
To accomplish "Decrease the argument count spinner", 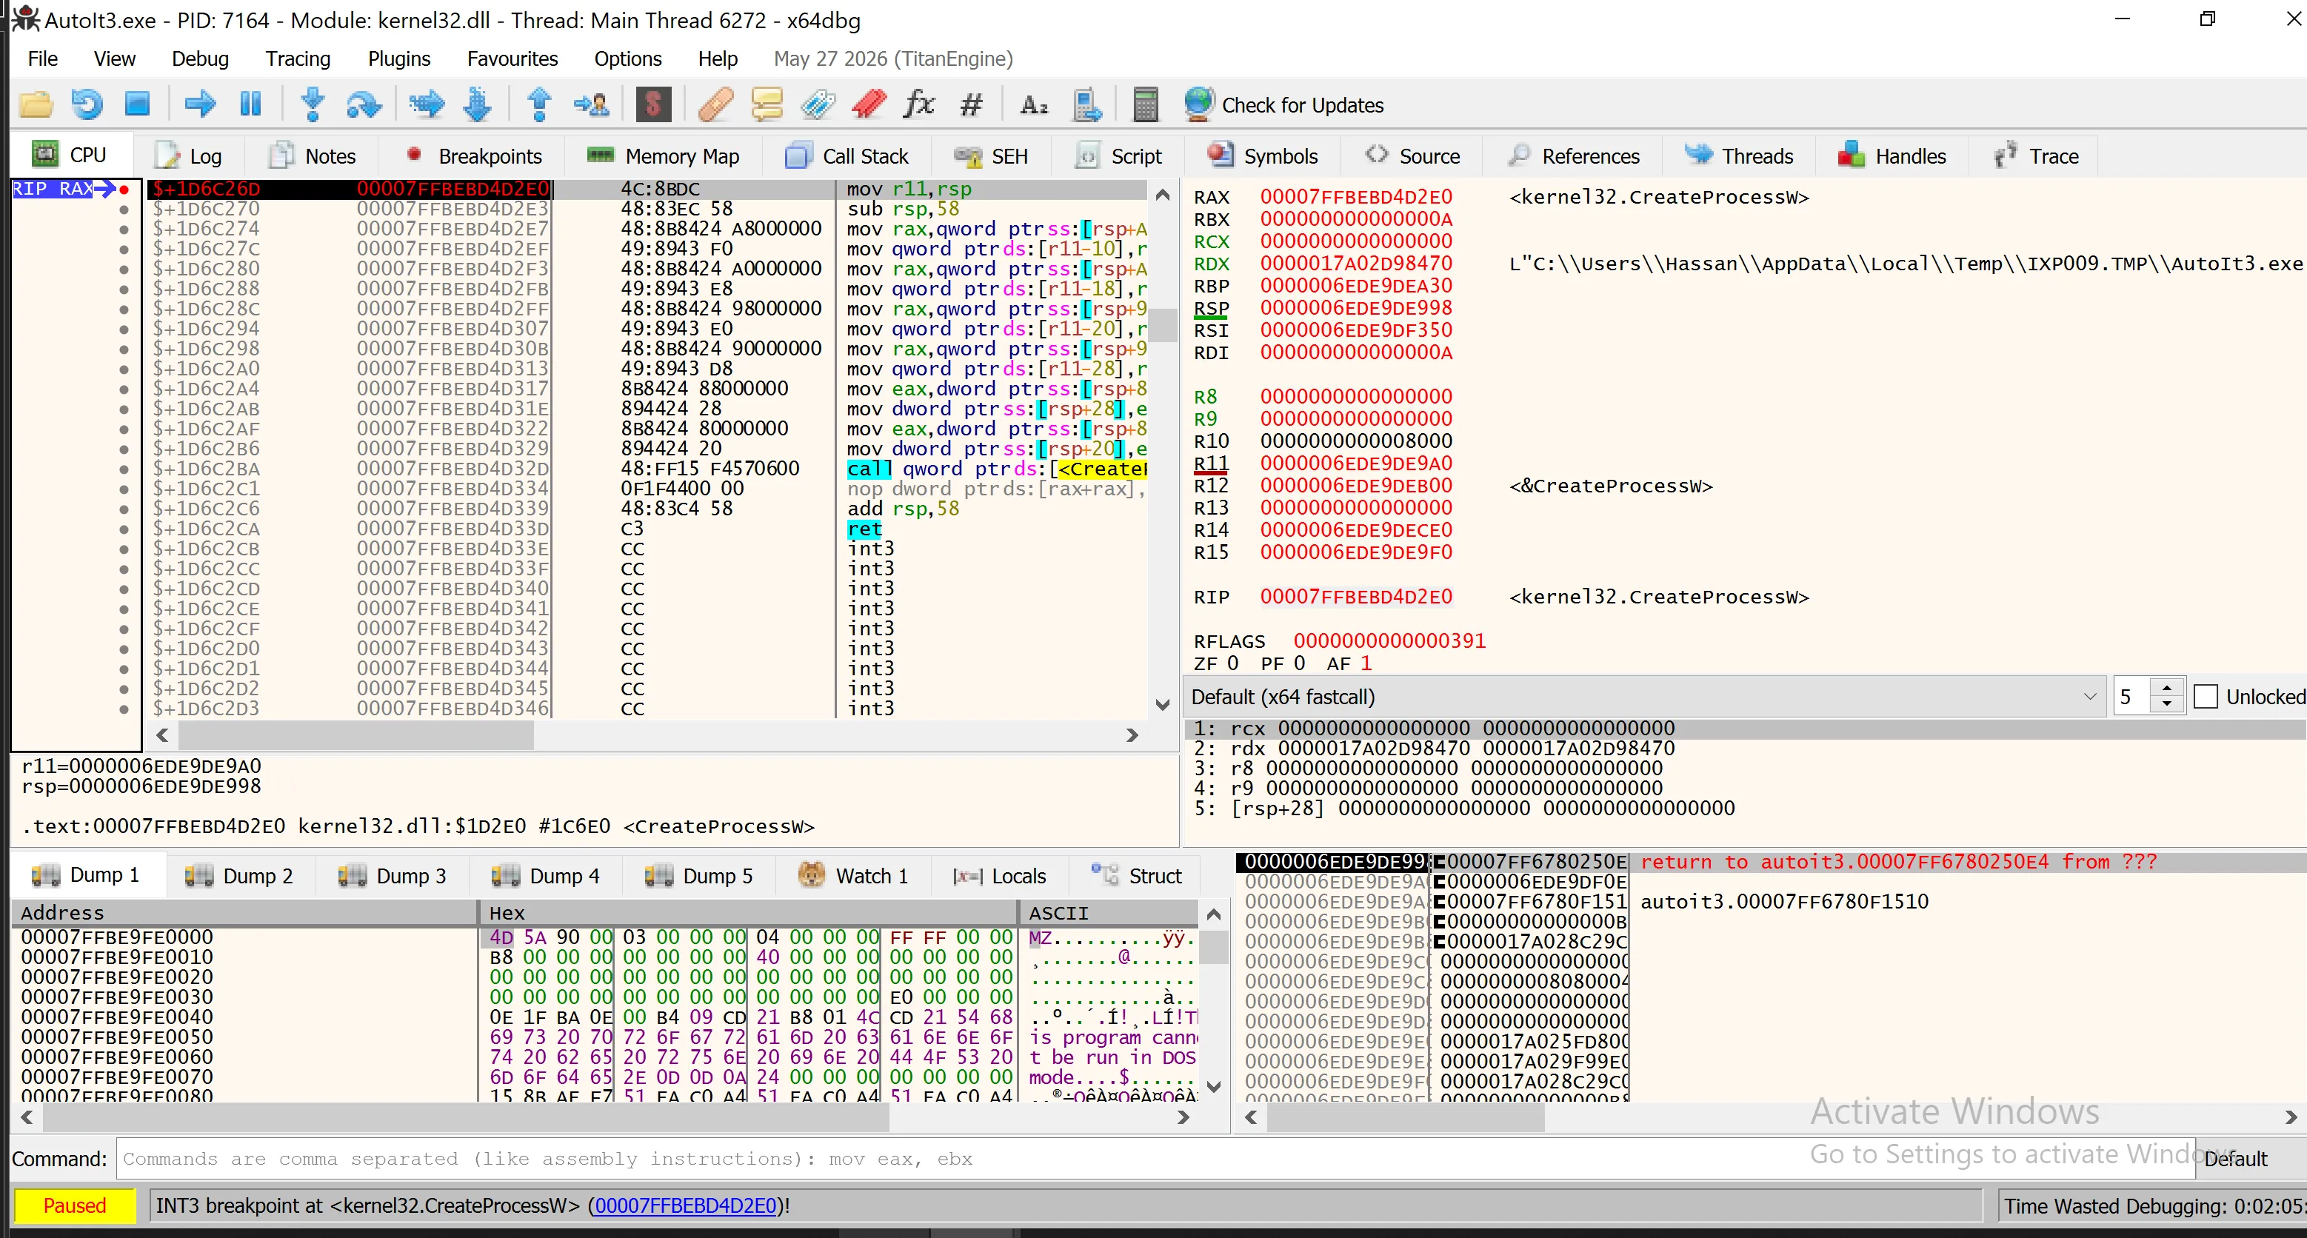I will 2166,704.
